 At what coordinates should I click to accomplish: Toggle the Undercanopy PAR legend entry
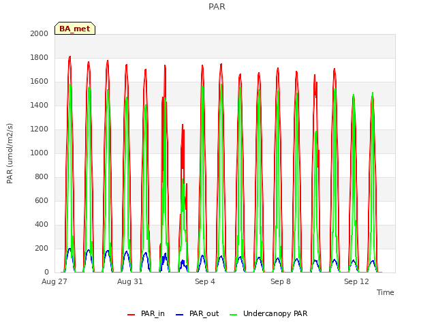268,313
